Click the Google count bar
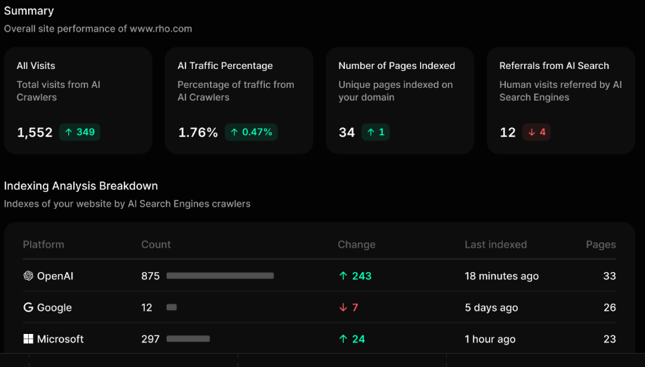The width and height of the screenshot is (645, 367). pyautogui.click(x=171, y=307)
